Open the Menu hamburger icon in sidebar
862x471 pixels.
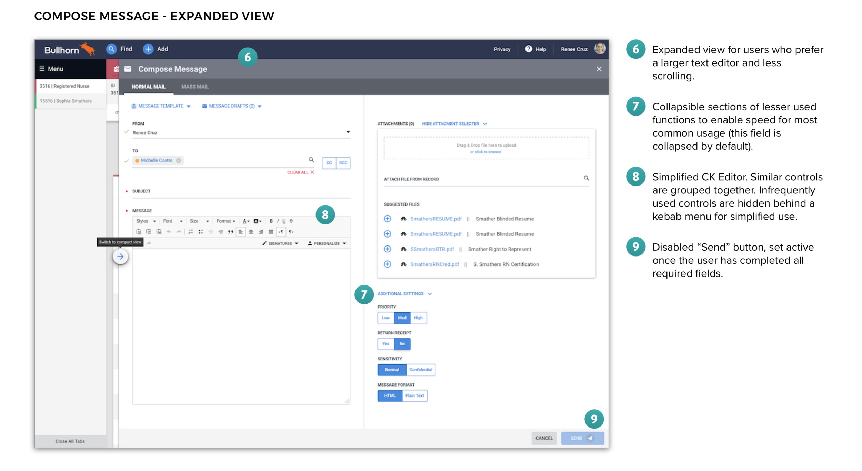pyautogui.click(x=42, y=69)
